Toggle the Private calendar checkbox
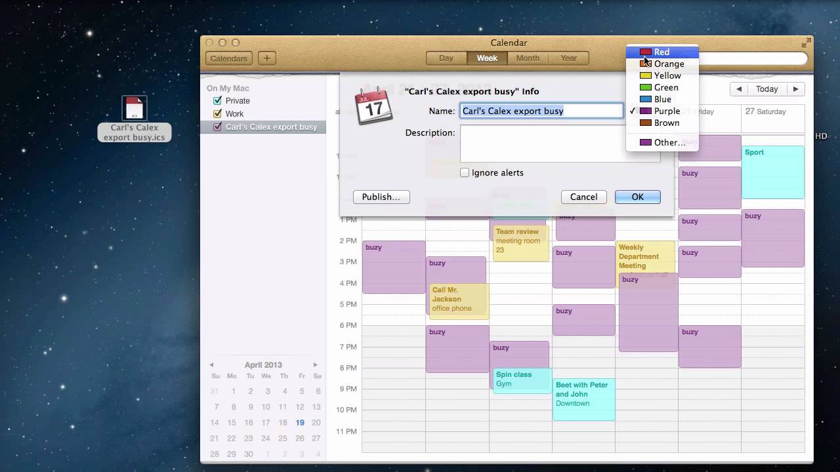 pos(217,101)
